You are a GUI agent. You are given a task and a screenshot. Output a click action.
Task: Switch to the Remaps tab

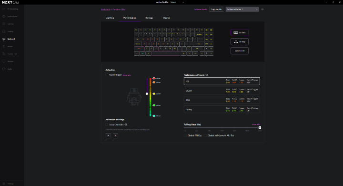click(x=149, y=18)
